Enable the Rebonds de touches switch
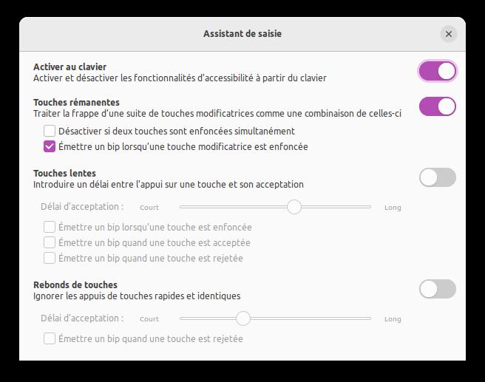The width and height of the screenshot is (485, 382). (437, 289)
